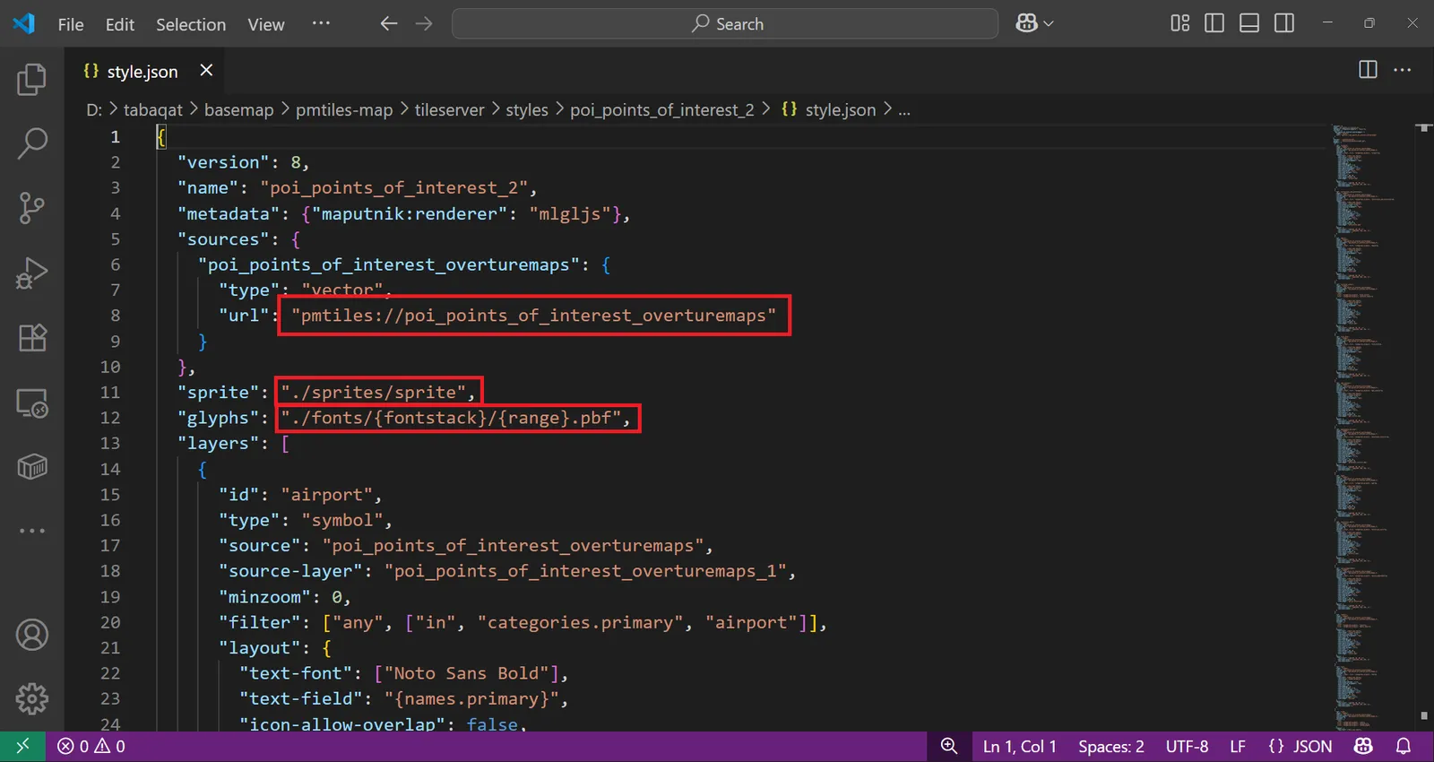This screenshot has height=762, width=1434.
Task: Click the D: drive breadcrumb
Action: point(94,110)
